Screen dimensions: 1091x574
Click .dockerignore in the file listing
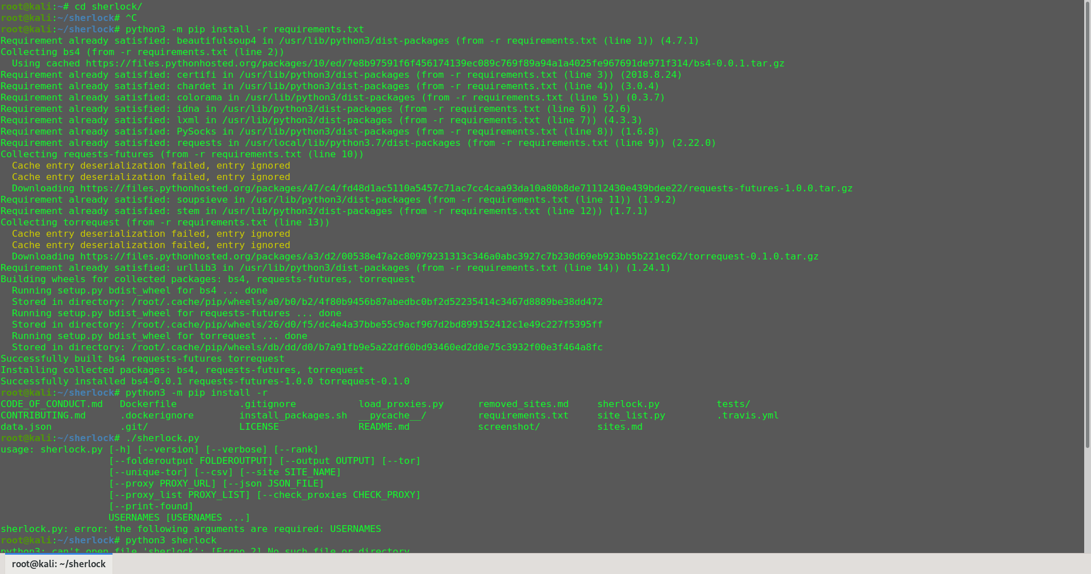[157, 416]
